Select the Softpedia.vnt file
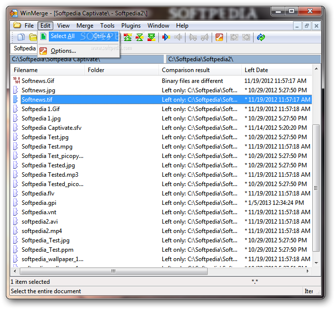Viewport: 335px width, 309px height. [x=39, y=212]
